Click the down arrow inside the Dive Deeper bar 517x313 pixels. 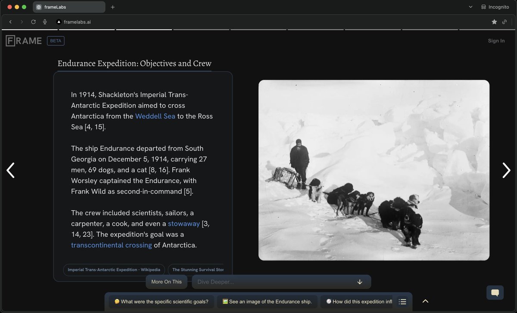pos(360,282)
